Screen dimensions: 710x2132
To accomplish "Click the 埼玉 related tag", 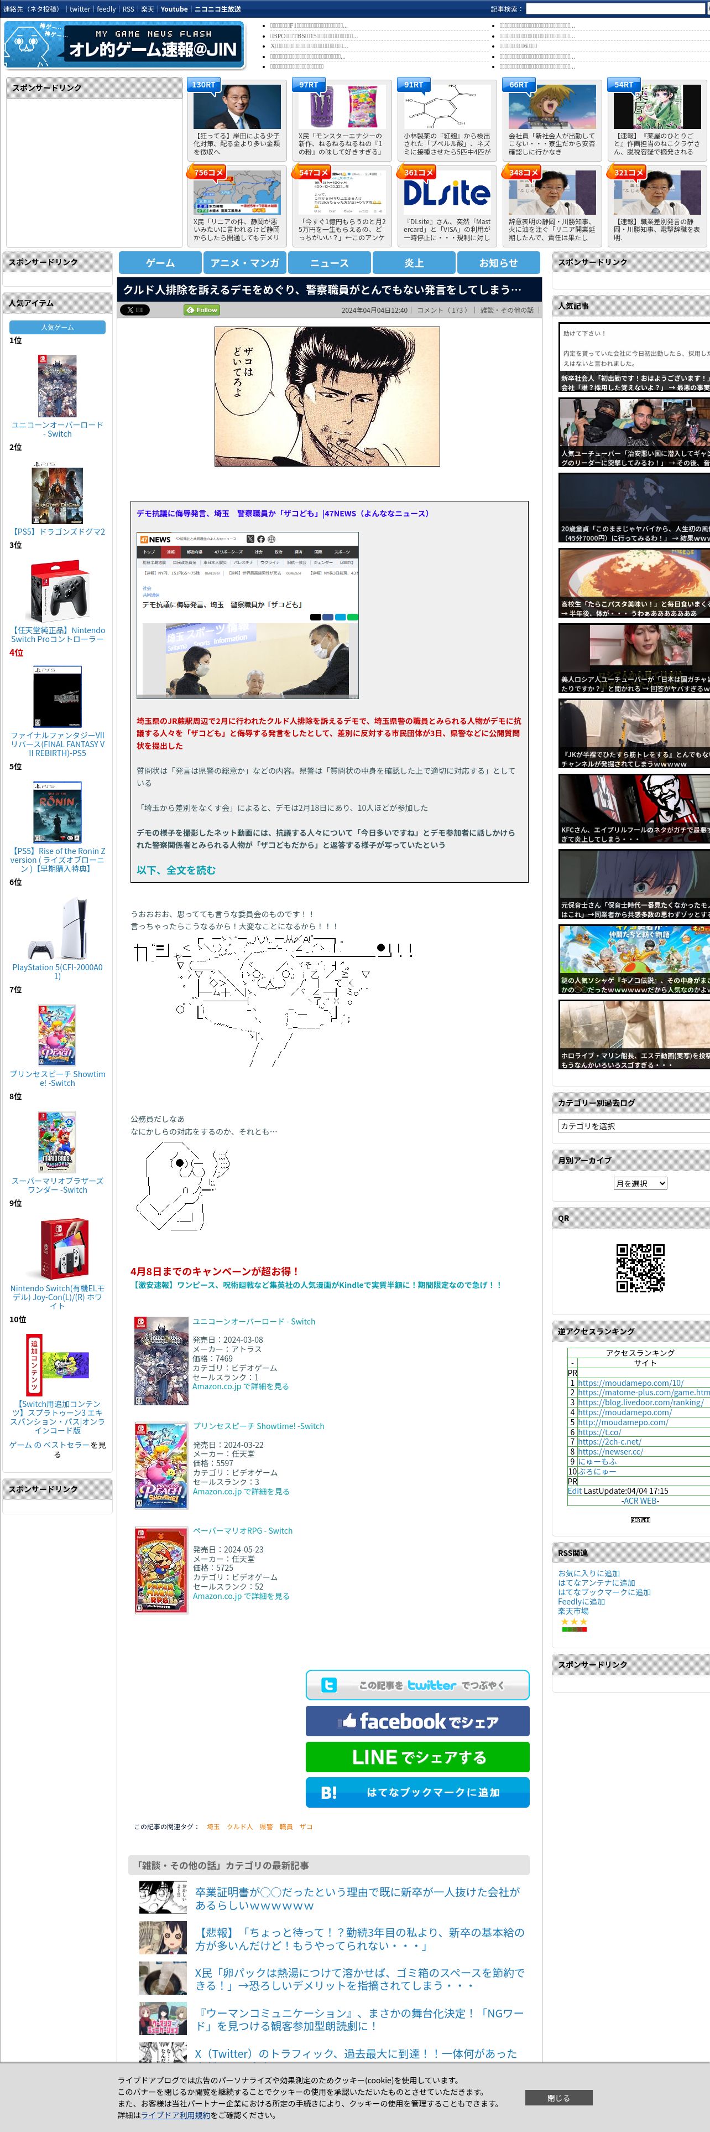I will tap(213, 1826).
